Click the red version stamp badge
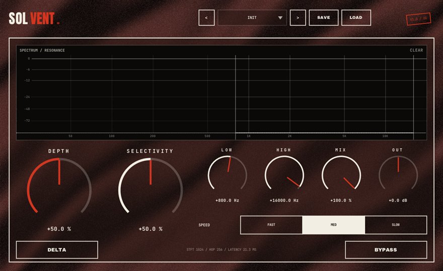 tap(419, 19)
